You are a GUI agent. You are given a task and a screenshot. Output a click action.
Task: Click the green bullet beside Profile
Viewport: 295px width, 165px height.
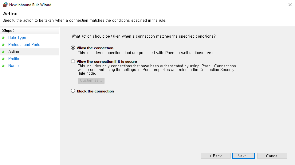coord(3,59)
